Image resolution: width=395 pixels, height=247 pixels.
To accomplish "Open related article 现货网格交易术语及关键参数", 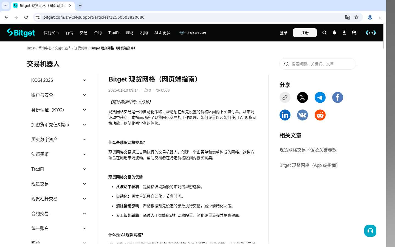I will click(x=308, y=150).
